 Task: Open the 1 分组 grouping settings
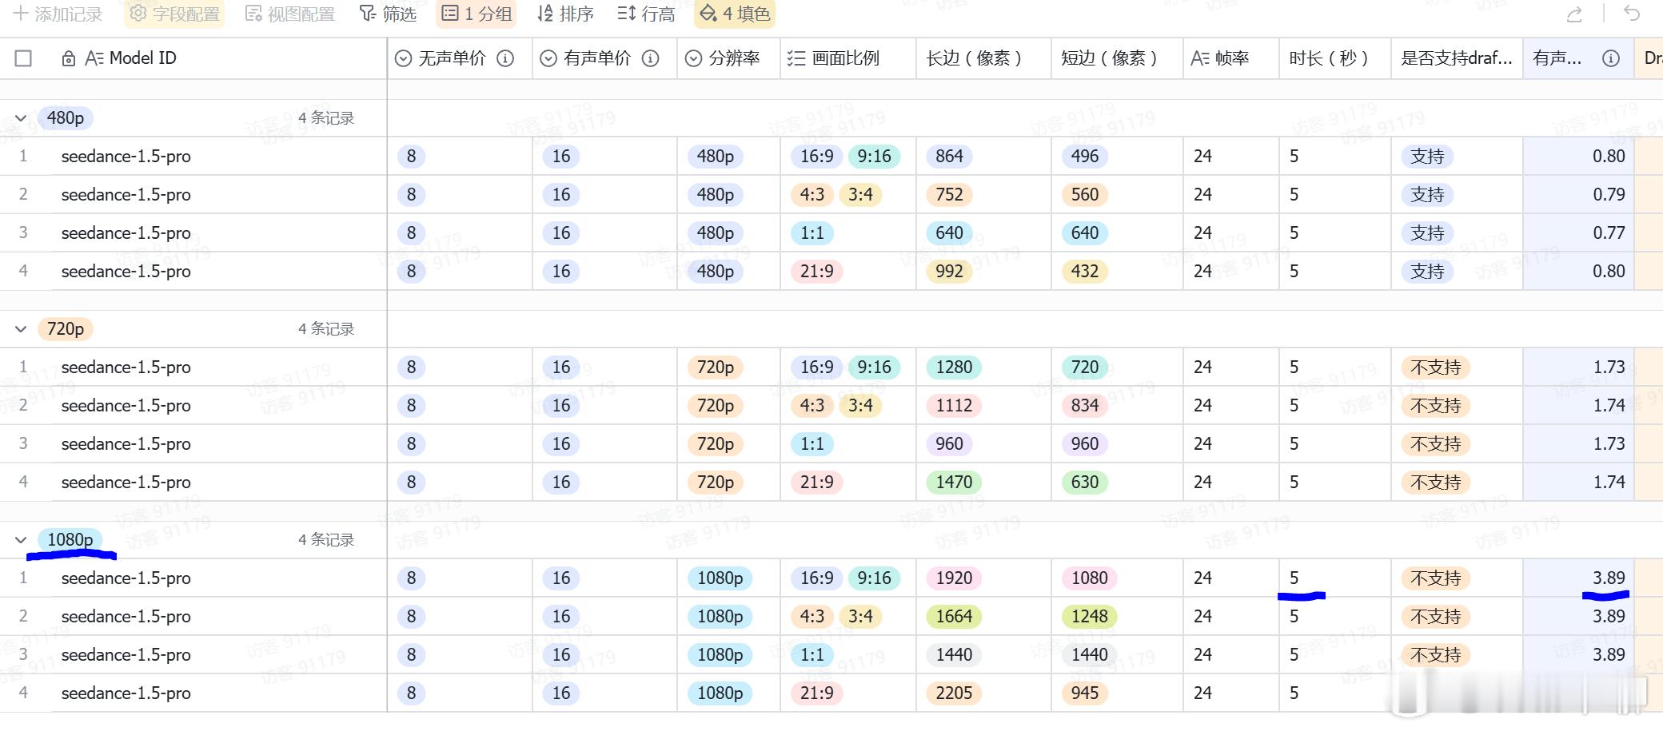(x=476, y=14)
